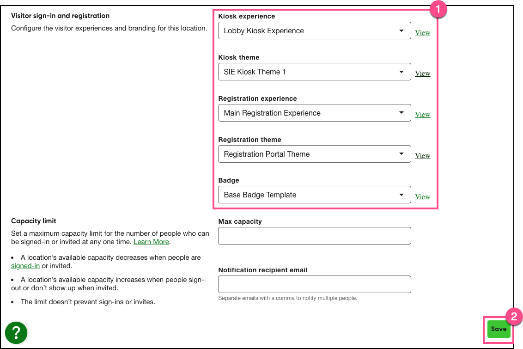View the Lobby Kiosk Experience
Screen dimensions: 523x349
422,33
